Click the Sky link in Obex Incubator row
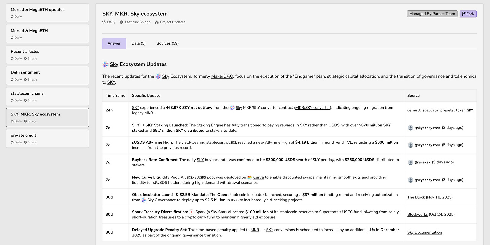 pos(150,200)
